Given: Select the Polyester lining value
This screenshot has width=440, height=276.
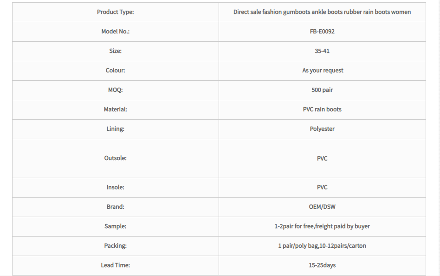Looking at the screenshot, I should [322, 129].
